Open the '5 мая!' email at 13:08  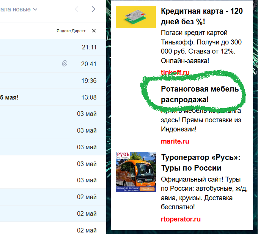(53, 97)
